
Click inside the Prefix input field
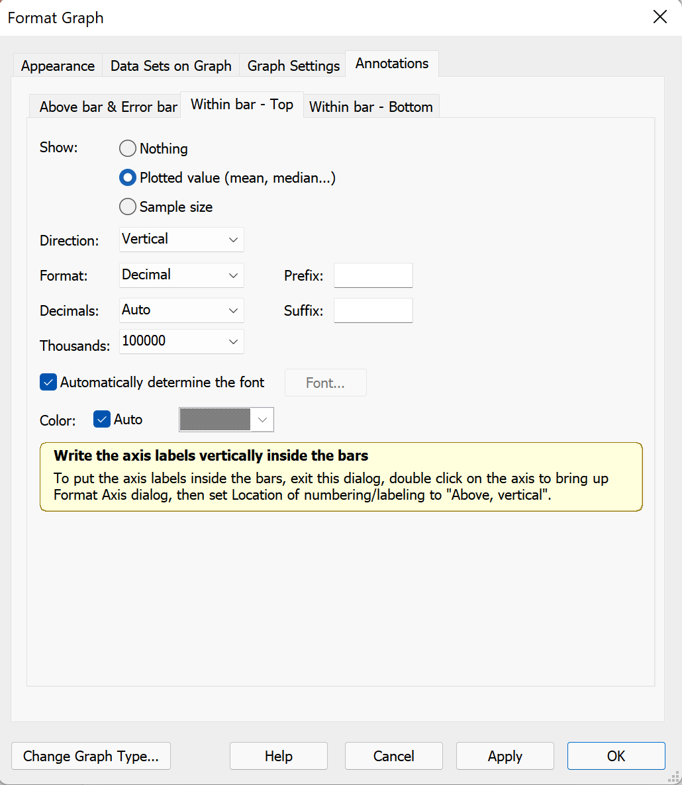(x=373, y=275)
